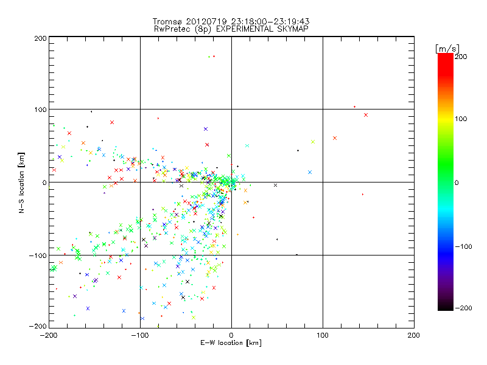Click the x-axis tick label "-200"
The image size is (487, 365).
pyautogui.click(x=49, y=335)
